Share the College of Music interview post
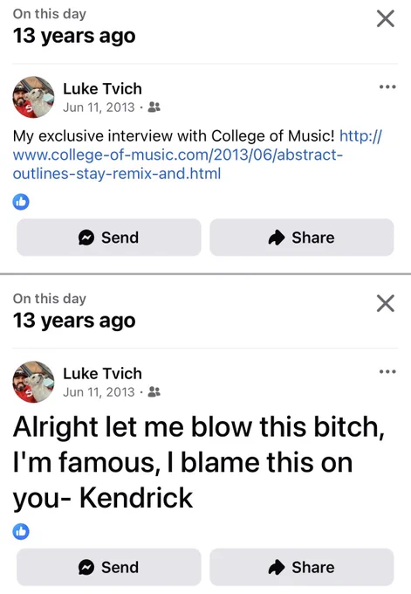Image resolution: width=411 pixels, height=594 pixels. pyautogui.click(x=302, y=238)
